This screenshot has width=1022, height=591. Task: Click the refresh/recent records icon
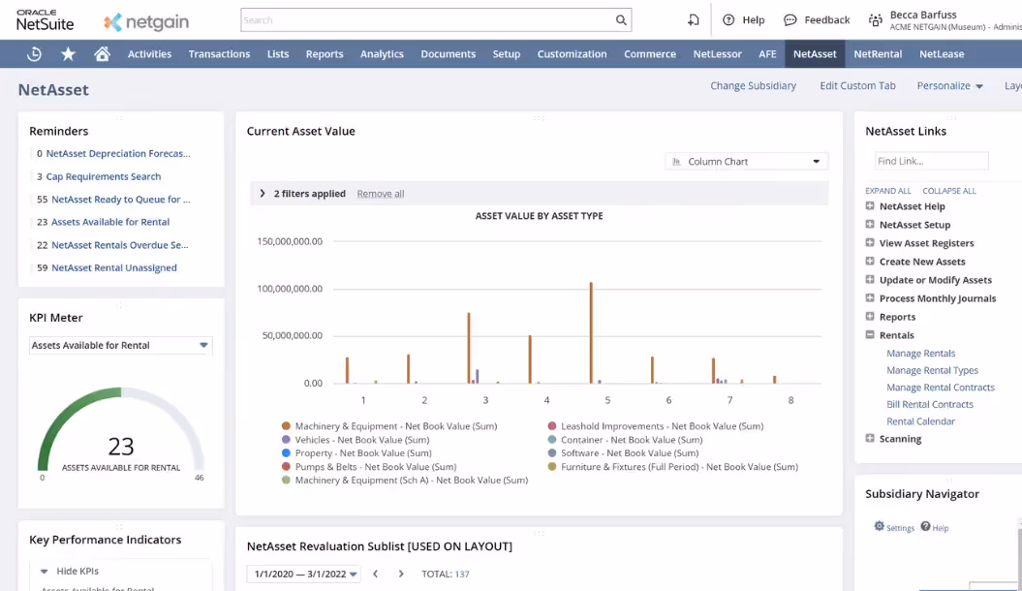point(35,54)
